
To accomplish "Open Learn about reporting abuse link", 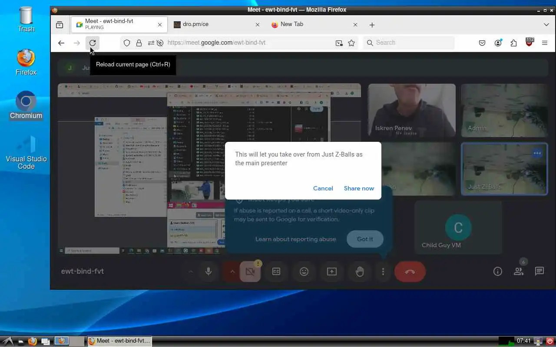I will coord(295,239).
